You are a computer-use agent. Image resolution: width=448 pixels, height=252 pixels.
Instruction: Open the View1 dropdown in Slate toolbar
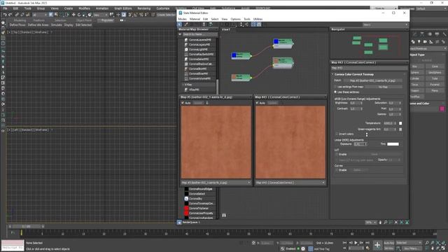pos(385,25)
